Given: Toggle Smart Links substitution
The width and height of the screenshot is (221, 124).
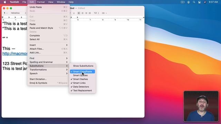Looking at the screenshot, I should (83, 83).
